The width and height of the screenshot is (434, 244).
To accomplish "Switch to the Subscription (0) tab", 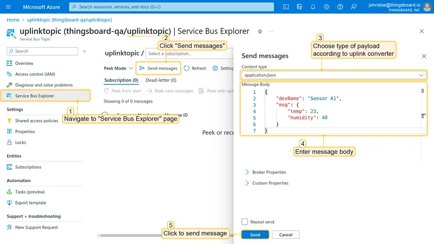I will [x=121, y=80].
